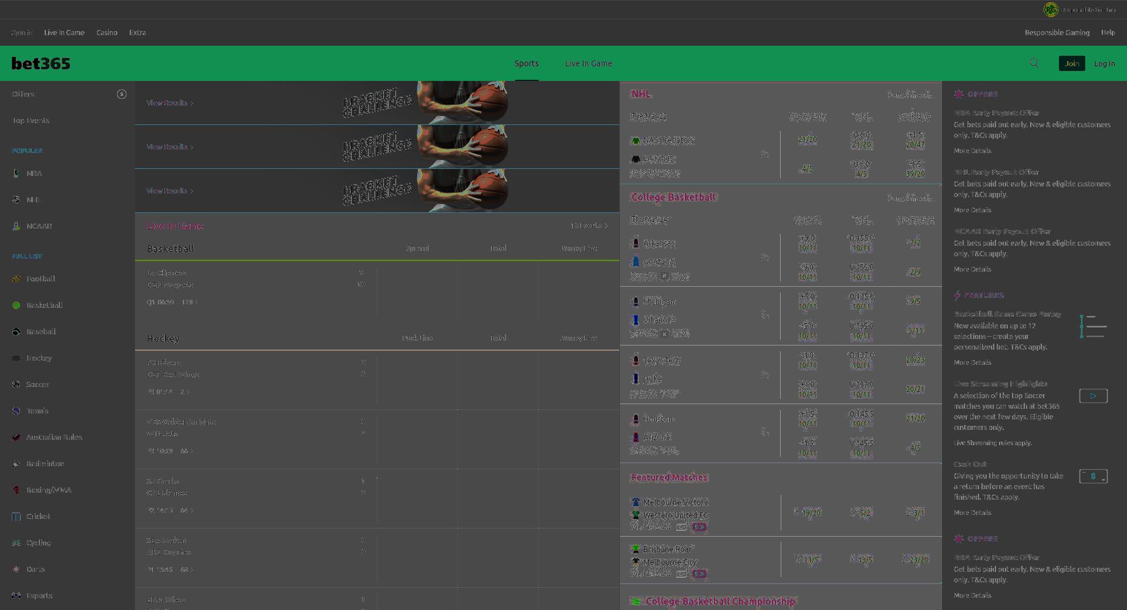Click the Live Streaming Highlights play icon
The width and height of the screenshot is (1127, 610).
tap(1093, 396)
